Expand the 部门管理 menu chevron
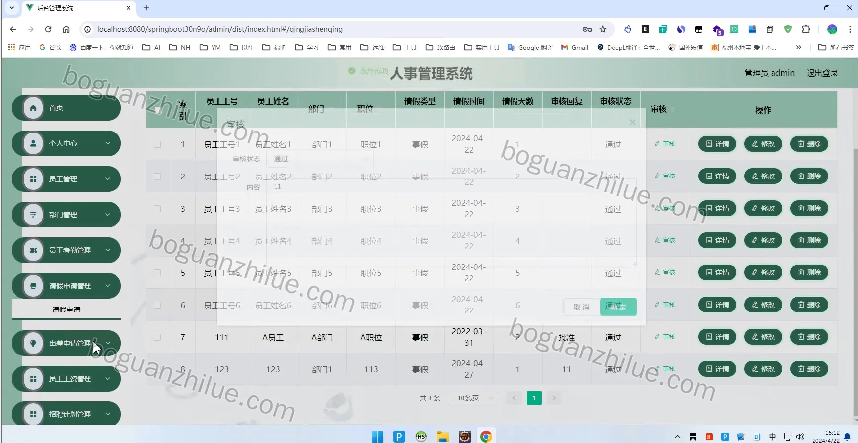Viewport: 858px width, 443px height. [x=108, y=215]
